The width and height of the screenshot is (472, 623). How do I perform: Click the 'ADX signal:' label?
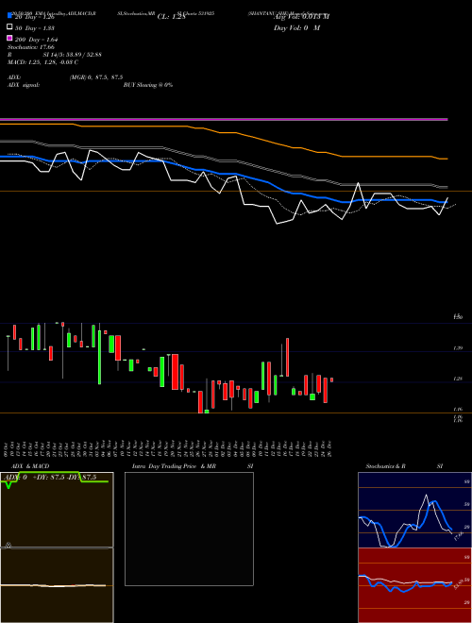click(24, 85)
